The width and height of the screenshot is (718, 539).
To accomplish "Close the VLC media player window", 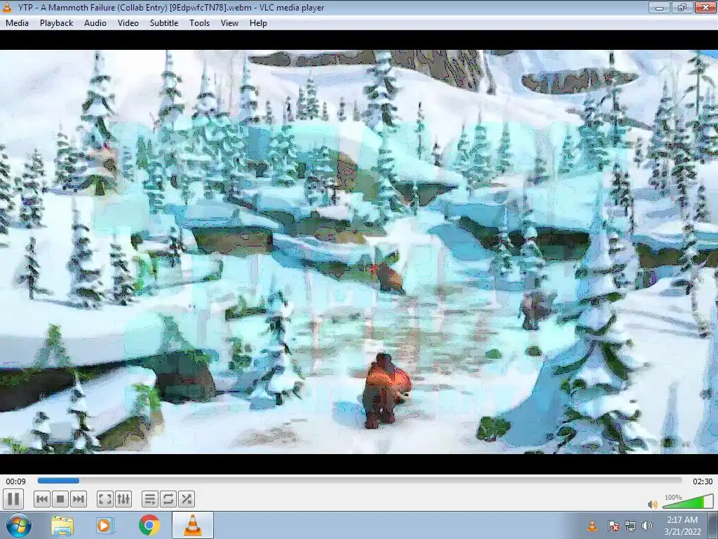I will (x=705, y=7).
